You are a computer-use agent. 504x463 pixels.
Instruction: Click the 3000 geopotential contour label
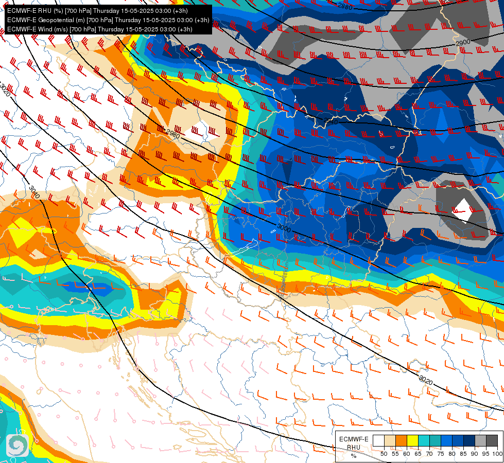point(284,228)
